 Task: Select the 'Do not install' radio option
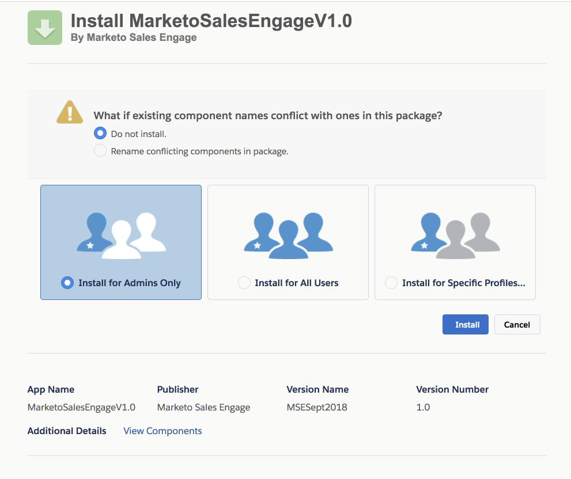tap(100, 134)
